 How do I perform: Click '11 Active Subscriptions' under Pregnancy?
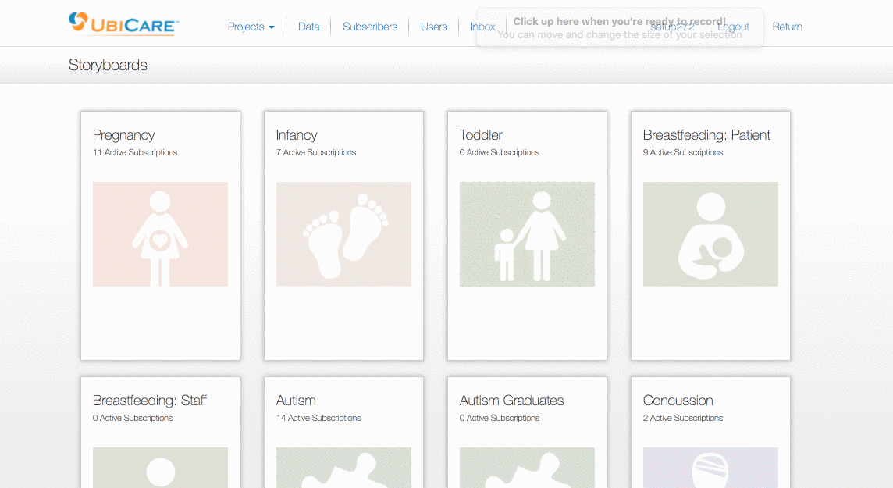[x=135, y=152]
